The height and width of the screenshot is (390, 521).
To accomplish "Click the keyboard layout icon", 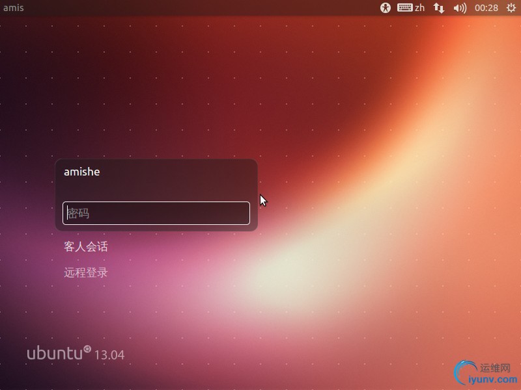I will pos(404,7).
